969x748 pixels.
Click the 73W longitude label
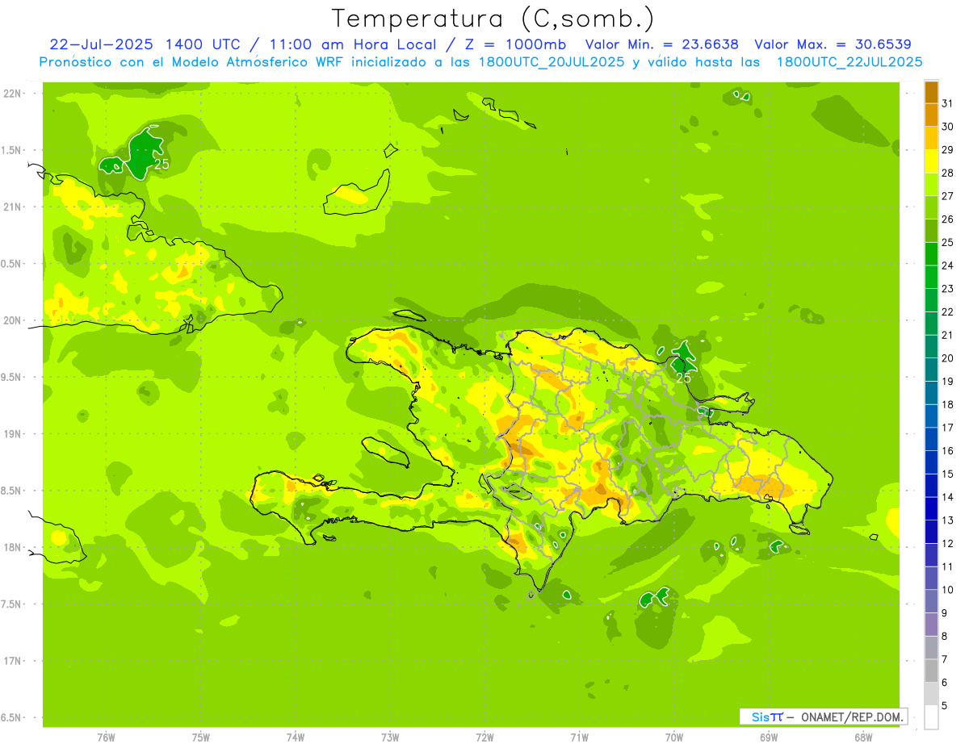click(x=390, y=738)
